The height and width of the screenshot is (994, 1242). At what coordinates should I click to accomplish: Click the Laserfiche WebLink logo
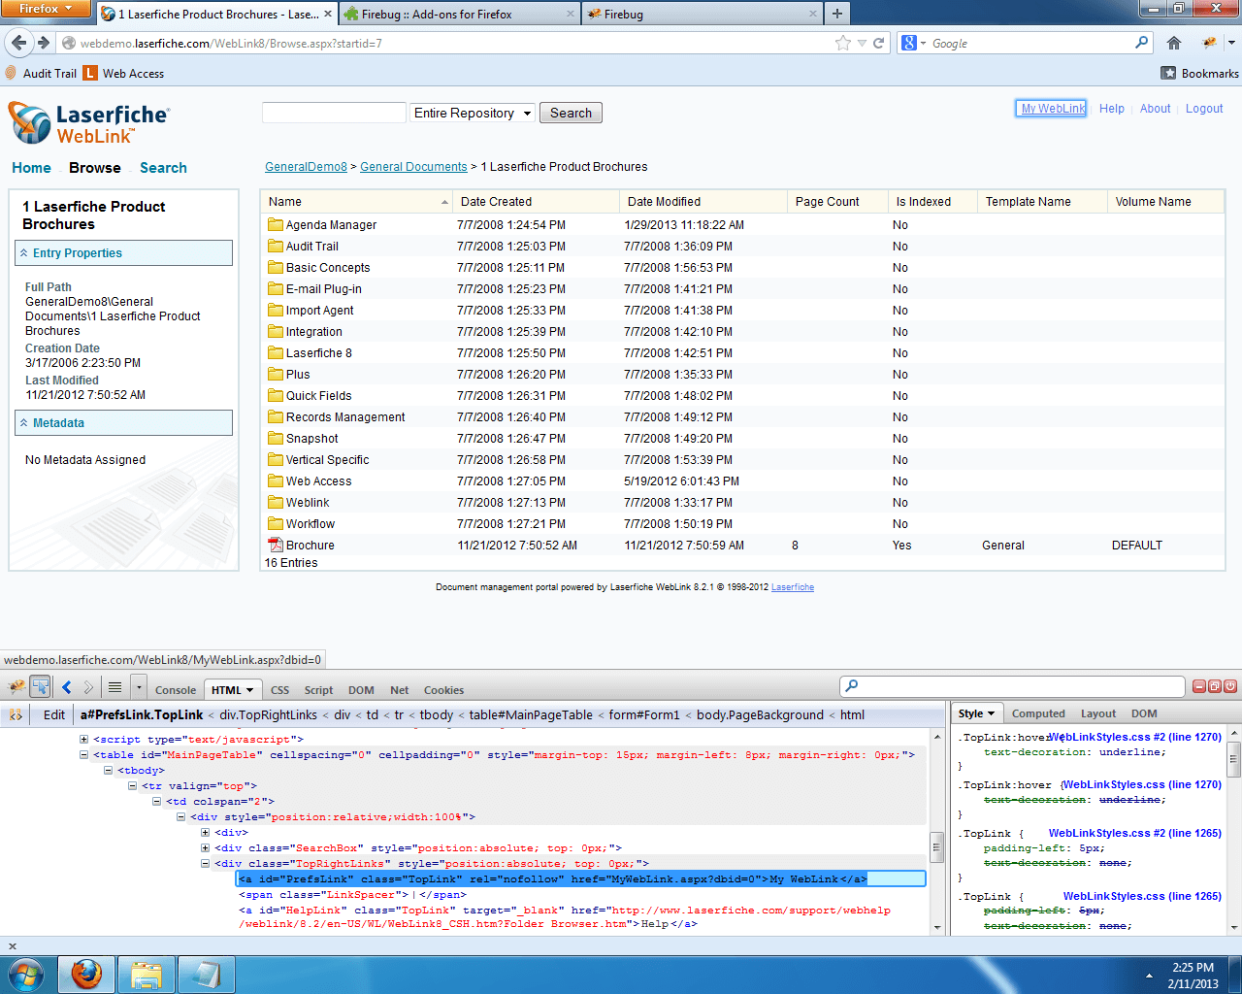88,123
